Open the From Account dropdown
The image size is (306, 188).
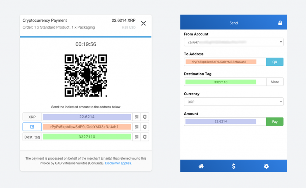click(234, 42)
